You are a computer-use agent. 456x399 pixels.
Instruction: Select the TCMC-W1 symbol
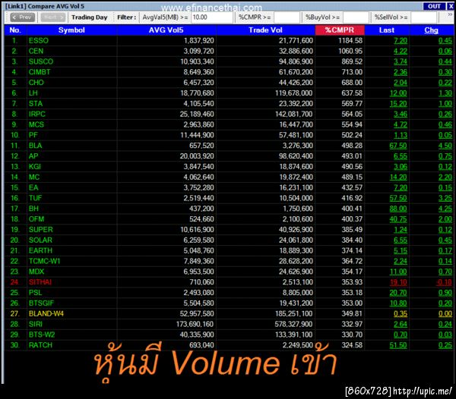click(x=44, y=261)
